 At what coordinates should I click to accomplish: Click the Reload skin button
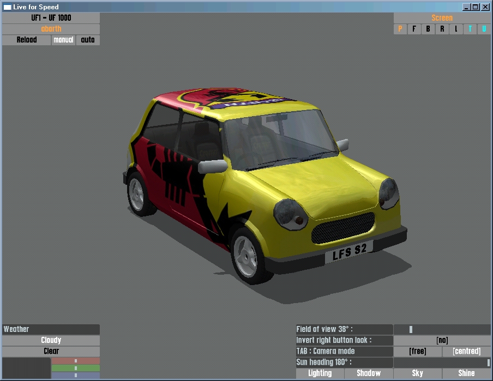coord(26,40)
